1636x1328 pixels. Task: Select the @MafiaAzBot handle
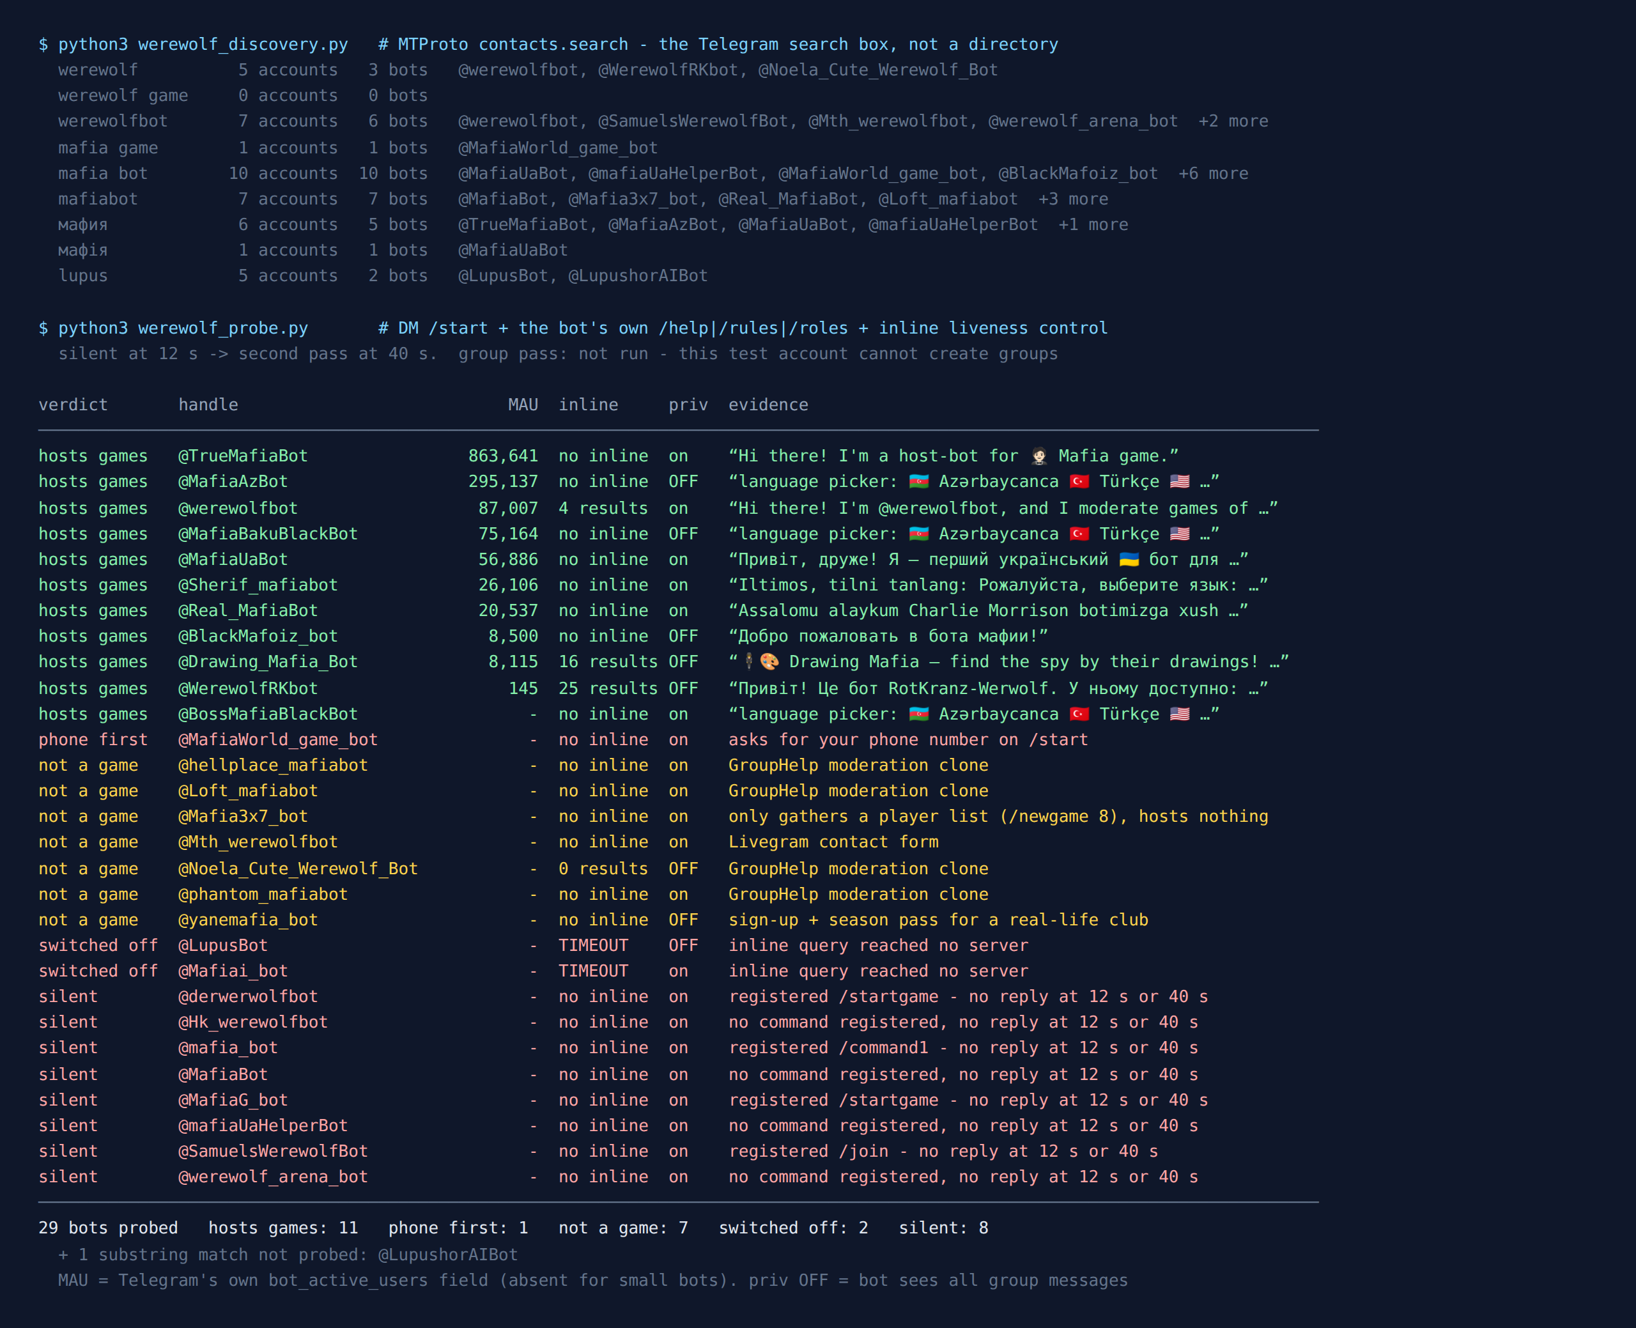click(233, 482)
